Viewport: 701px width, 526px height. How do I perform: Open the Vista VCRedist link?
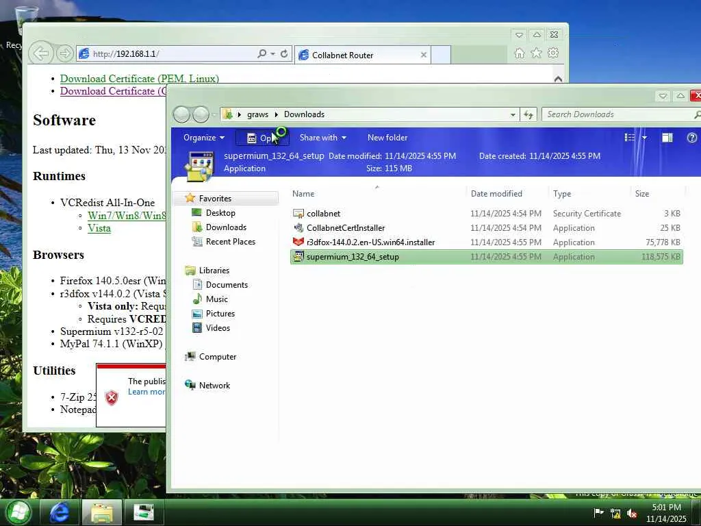[99, 228]
